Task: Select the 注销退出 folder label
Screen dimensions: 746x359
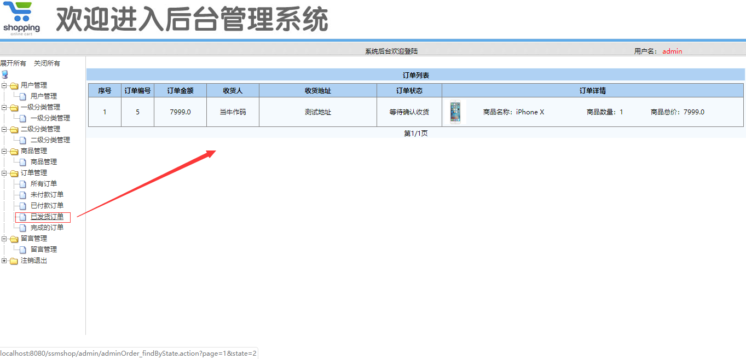Action: (x=34, y=260)
